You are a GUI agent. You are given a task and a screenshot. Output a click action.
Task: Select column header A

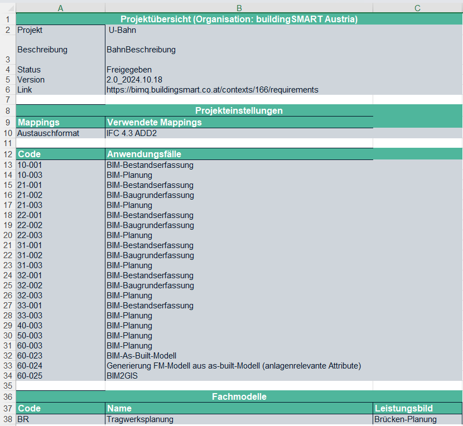click(60, 7)
